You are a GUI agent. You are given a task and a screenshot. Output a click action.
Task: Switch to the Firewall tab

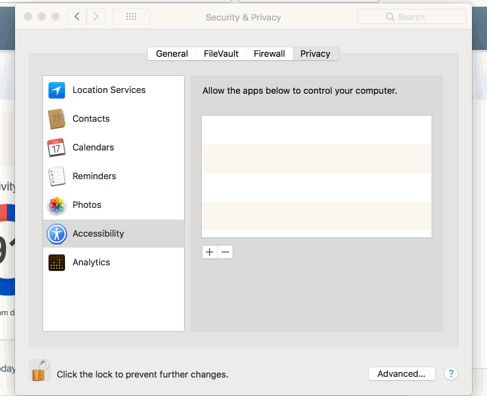(269, 54)
